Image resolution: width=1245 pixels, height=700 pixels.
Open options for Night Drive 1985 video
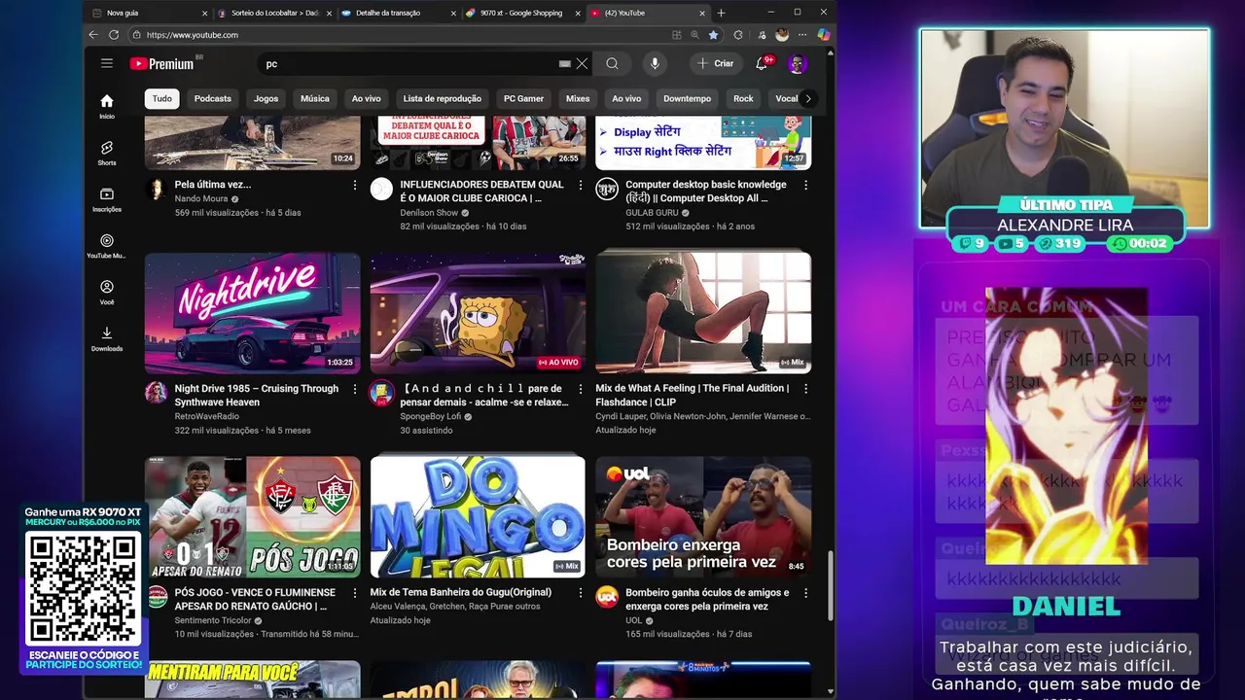pos(355,389)
